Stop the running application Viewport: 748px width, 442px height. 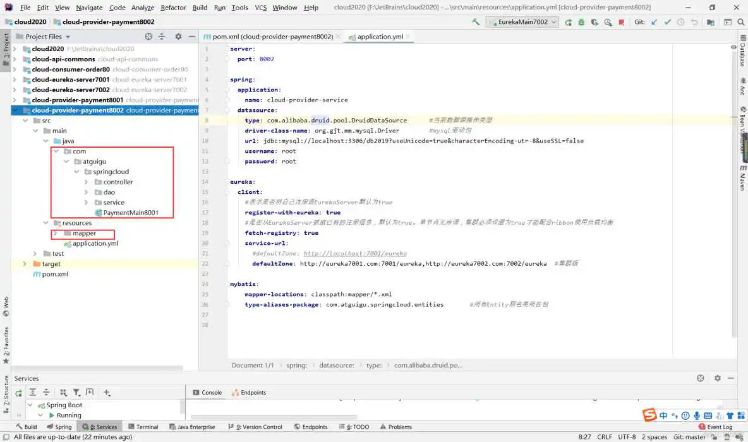(621, 21)
